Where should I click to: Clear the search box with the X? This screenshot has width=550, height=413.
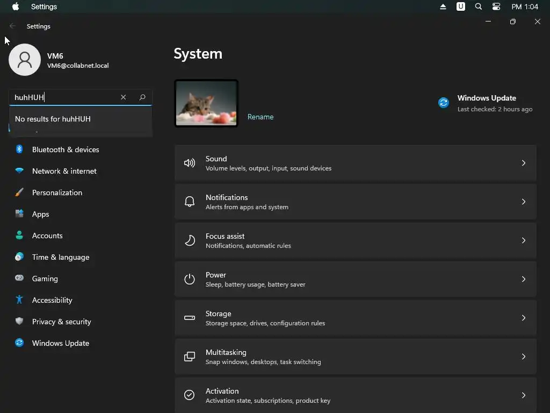coord(123,97)
